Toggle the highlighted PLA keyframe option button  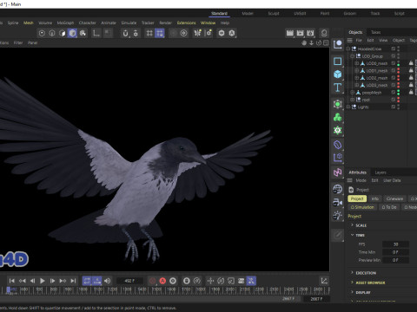pos(251,281)
